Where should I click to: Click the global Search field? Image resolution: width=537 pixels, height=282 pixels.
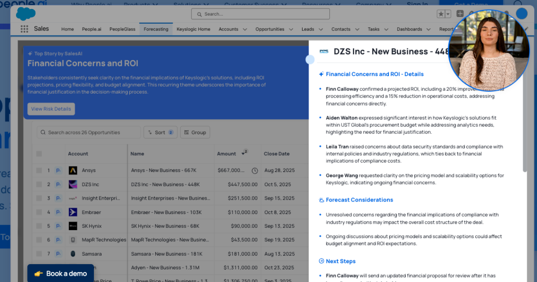pyautogui.click(x=260, y=14)
